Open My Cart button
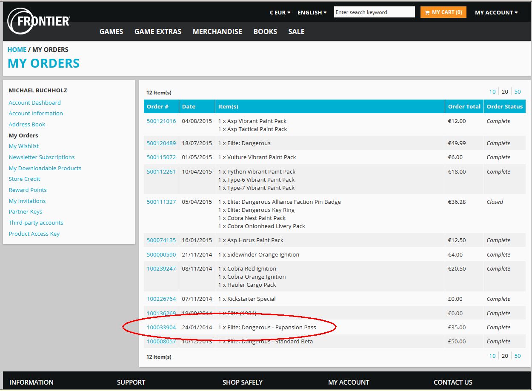The width and height of the screenshot is (532, 391). coord(443,12)
